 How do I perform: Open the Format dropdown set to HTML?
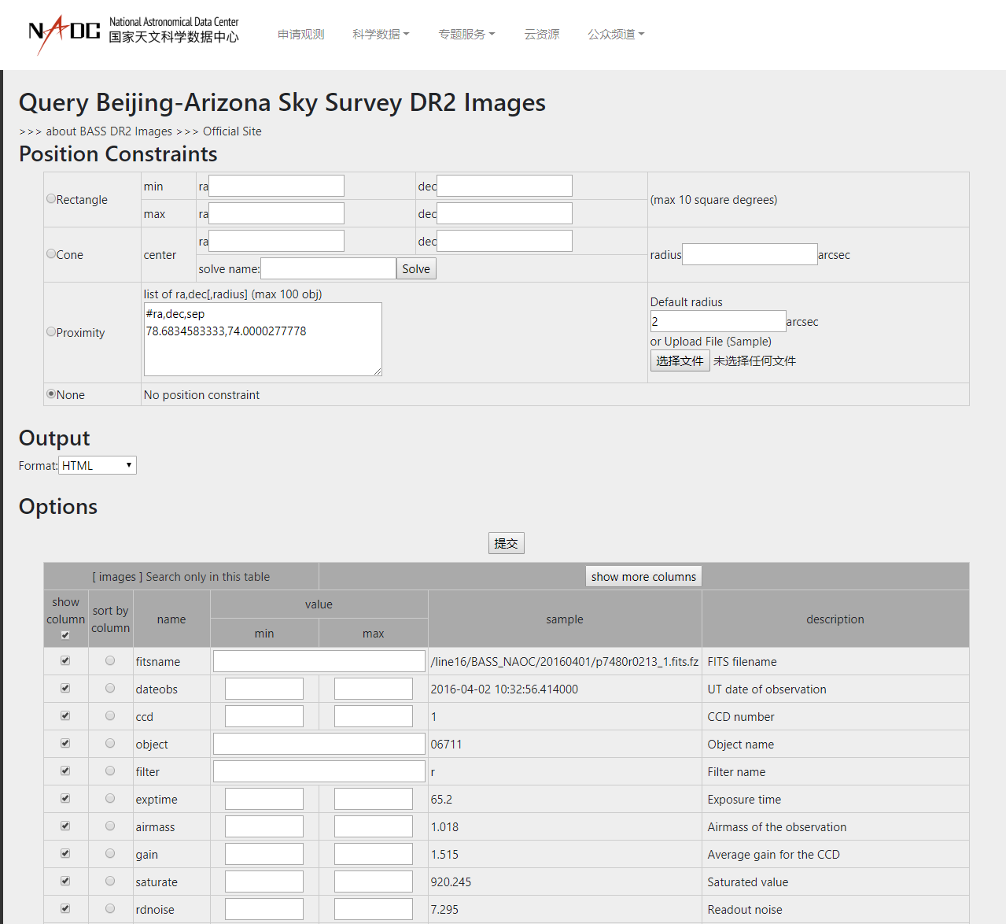tap(98, 465)
